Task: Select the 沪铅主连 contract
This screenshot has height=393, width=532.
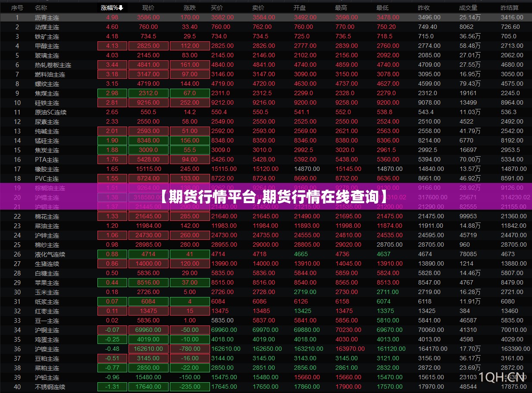Action: point(47,378)
